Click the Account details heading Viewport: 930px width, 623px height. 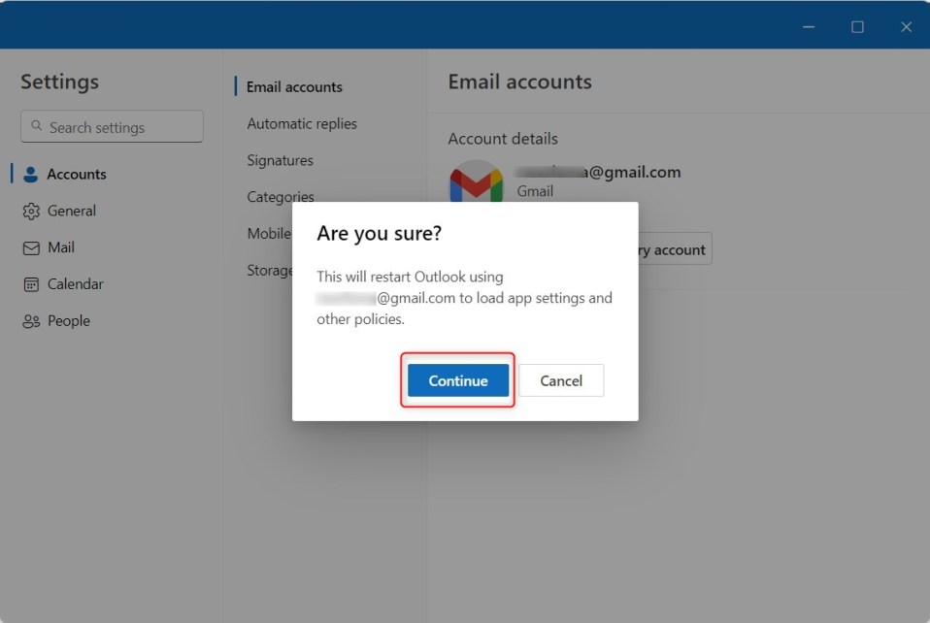(x=503, y=139)
